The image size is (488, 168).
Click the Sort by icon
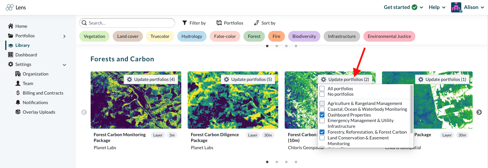coord(256,23)
